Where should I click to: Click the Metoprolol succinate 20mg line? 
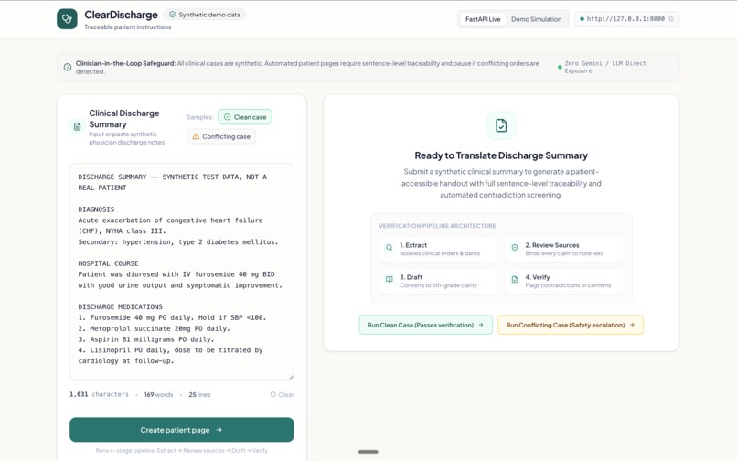pos(154,328)
